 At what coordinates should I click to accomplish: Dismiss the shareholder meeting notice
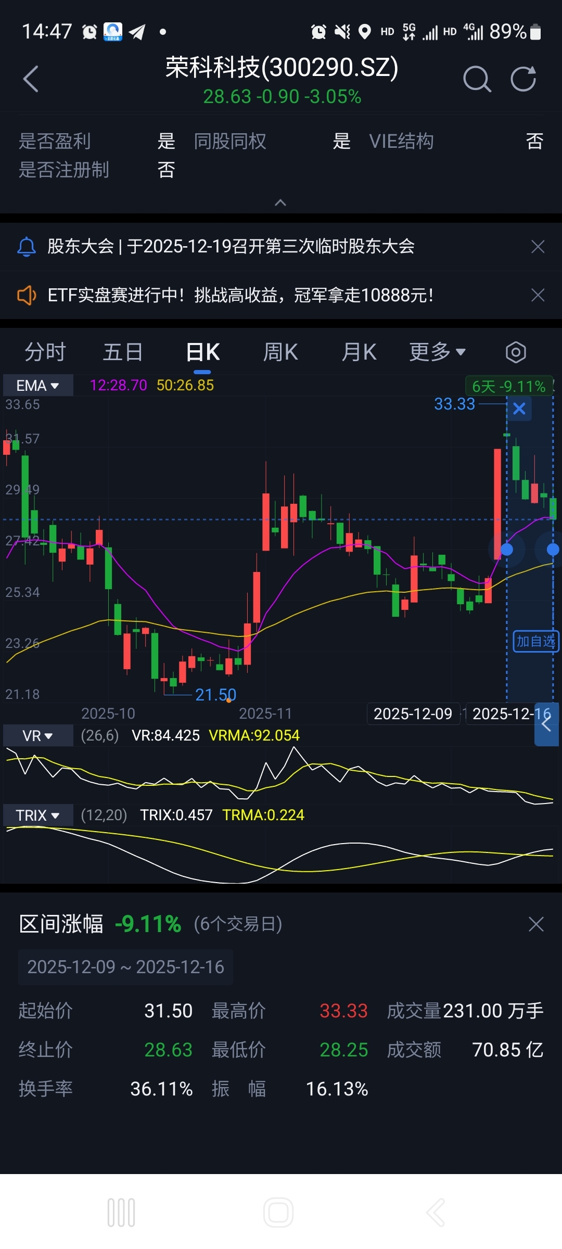point(538,246)
